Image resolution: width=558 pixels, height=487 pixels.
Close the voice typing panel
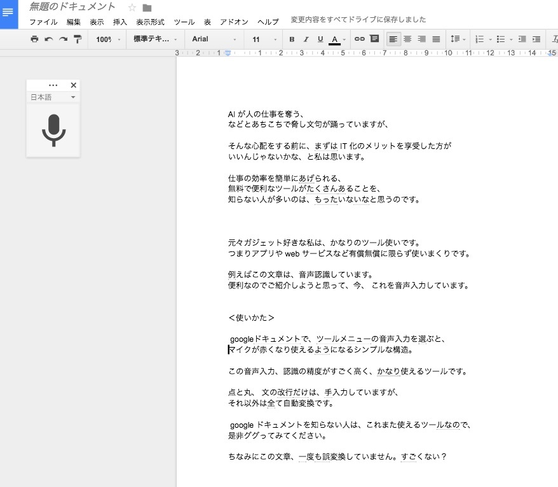[x=73, y=85]
